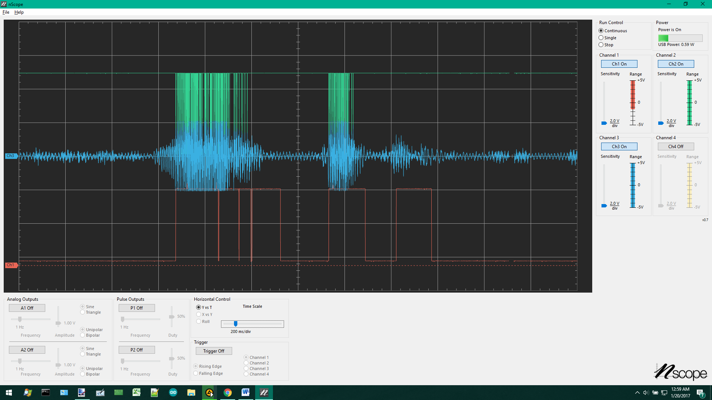Enable Falling Edge trigger detection
712x400 pixels.
pyautogui.click(x=195, y=373)
